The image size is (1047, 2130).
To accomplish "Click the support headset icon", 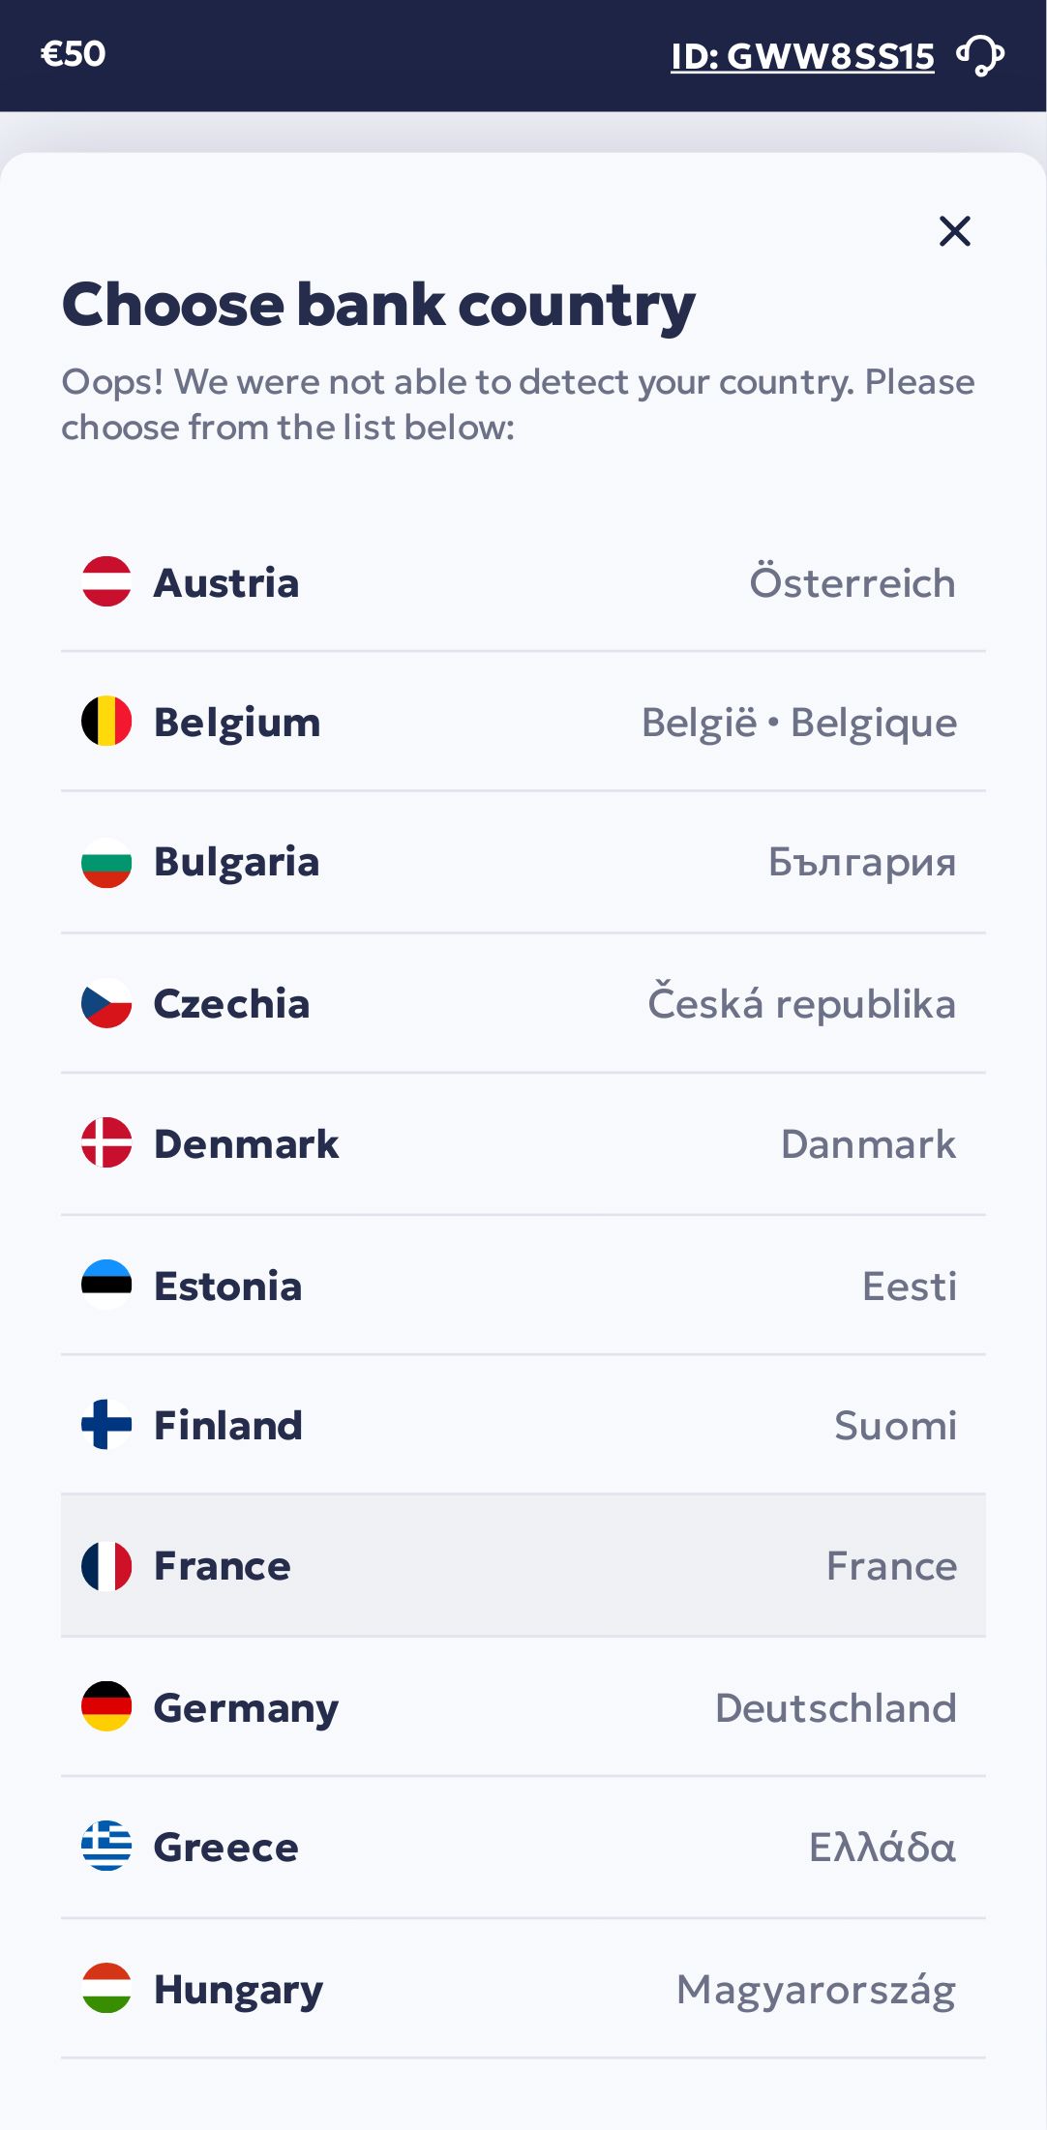I will click(x=980, y=55).
